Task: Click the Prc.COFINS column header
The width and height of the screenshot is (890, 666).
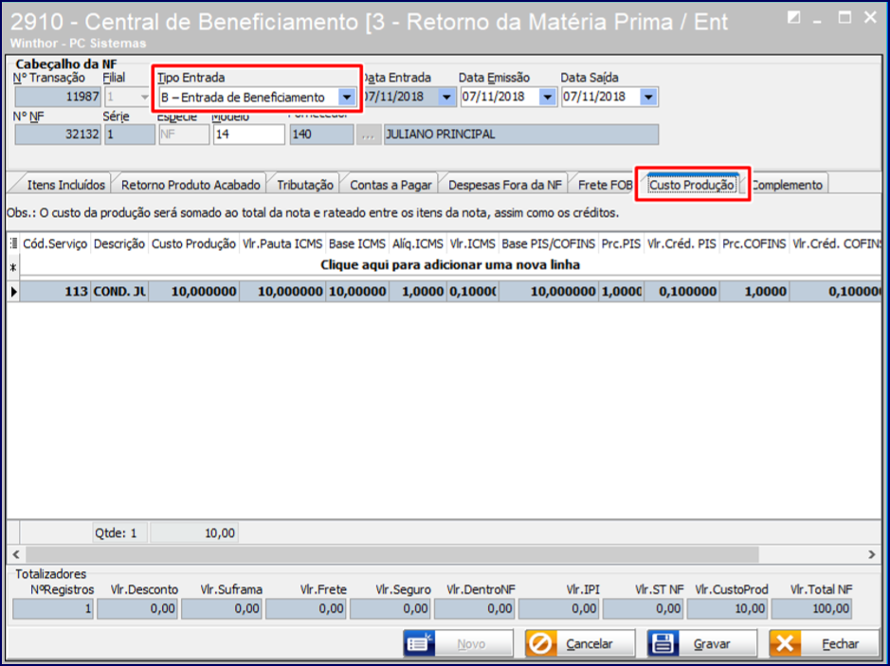Action: (x=754, y=243)
